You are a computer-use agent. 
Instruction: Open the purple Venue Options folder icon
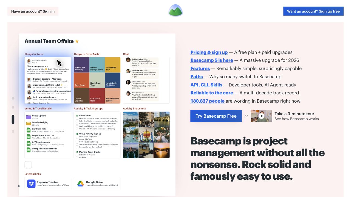coord(29,117)
